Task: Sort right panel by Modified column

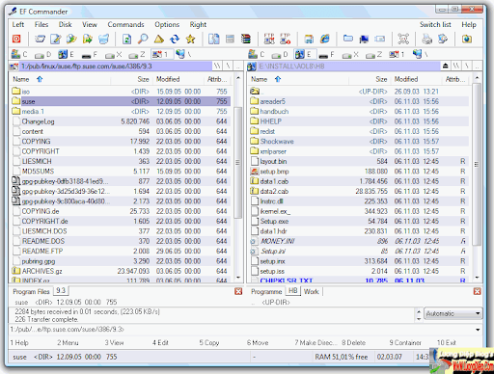Action: (417, 79)
